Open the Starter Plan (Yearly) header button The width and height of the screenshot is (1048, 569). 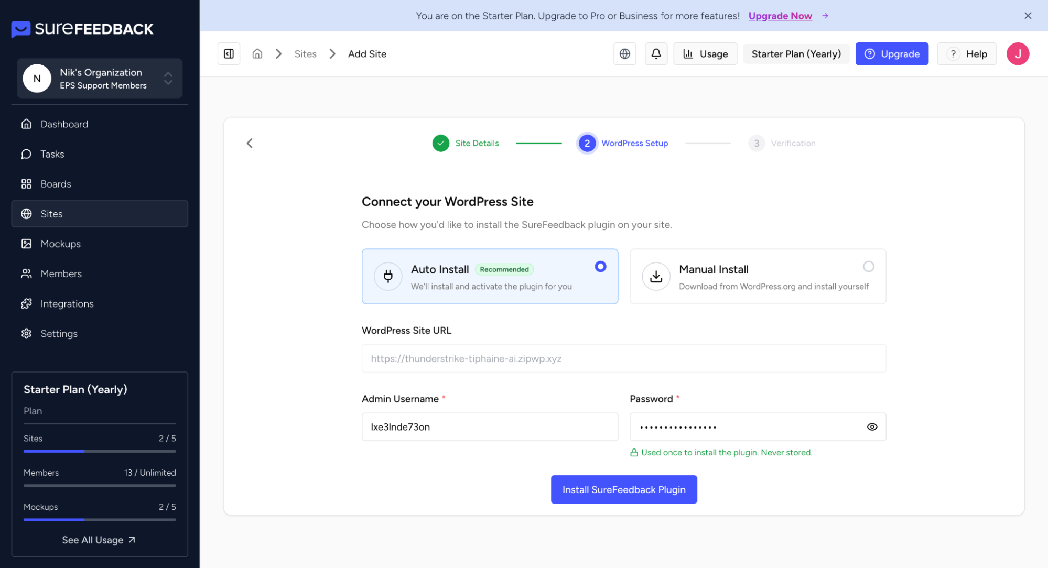click(796, 54)
